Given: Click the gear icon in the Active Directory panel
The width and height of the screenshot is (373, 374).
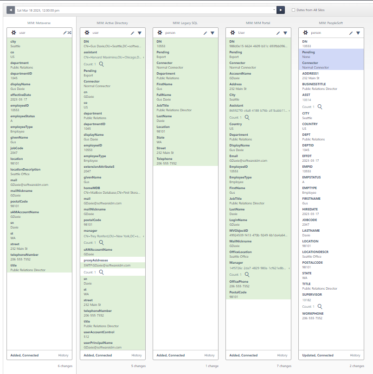Looking at the screenshot, I should tap(87, 33).
